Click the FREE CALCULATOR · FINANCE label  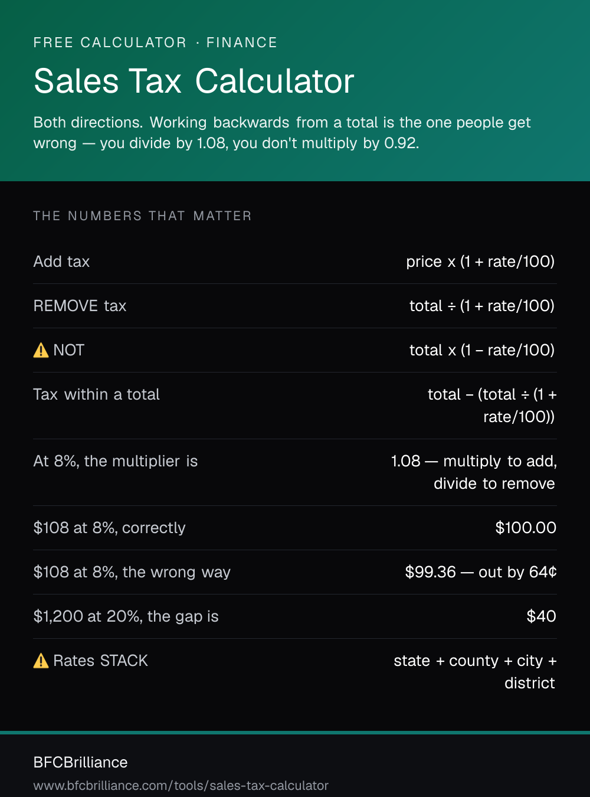point(155,43)
